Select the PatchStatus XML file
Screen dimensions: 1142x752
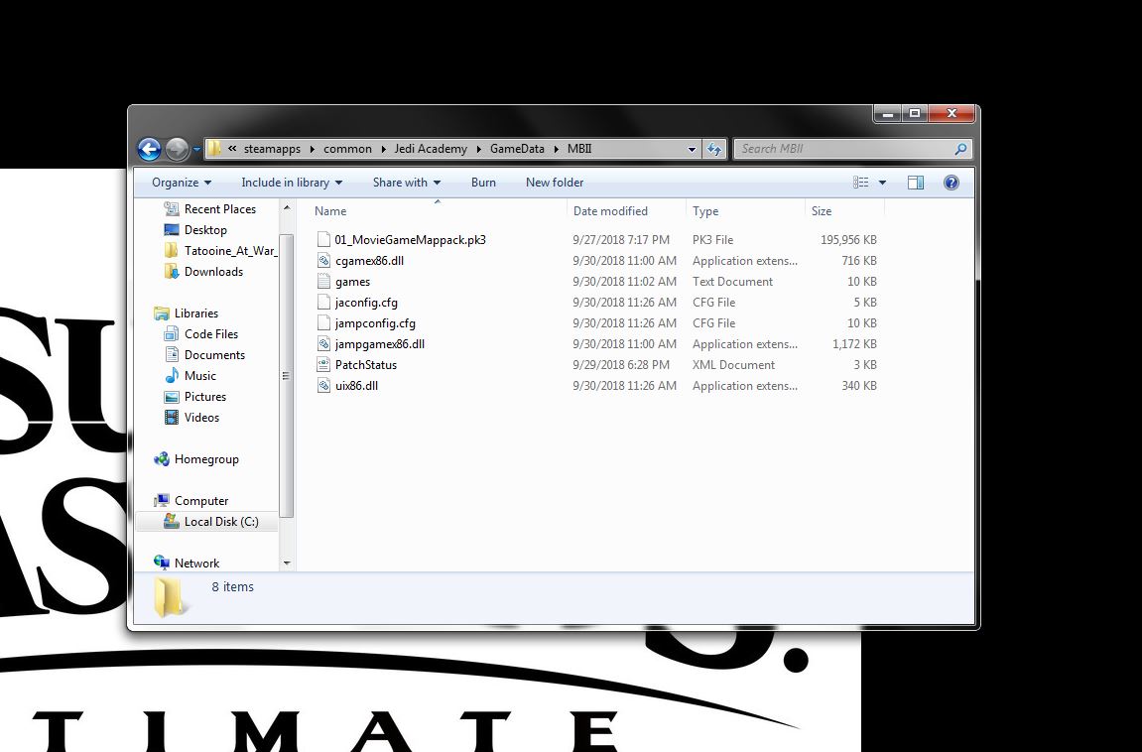(x=365, y=365)
